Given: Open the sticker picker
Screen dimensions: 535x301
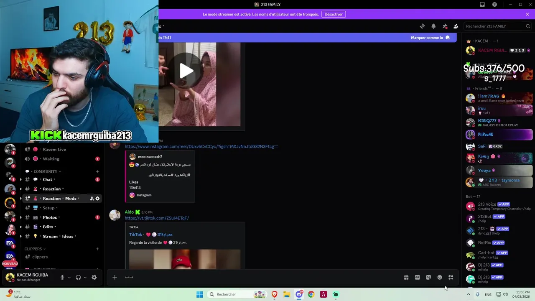Looking at the screenshot, I should click(428, 277).
